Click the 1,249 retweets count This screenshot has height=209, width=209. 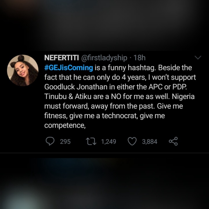point(109,142)
